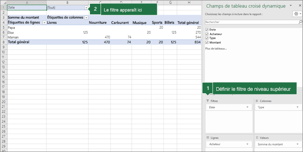This screenshot has width=303, height=152.
Task: Click the Papa row label
Action: coord(11,28)
